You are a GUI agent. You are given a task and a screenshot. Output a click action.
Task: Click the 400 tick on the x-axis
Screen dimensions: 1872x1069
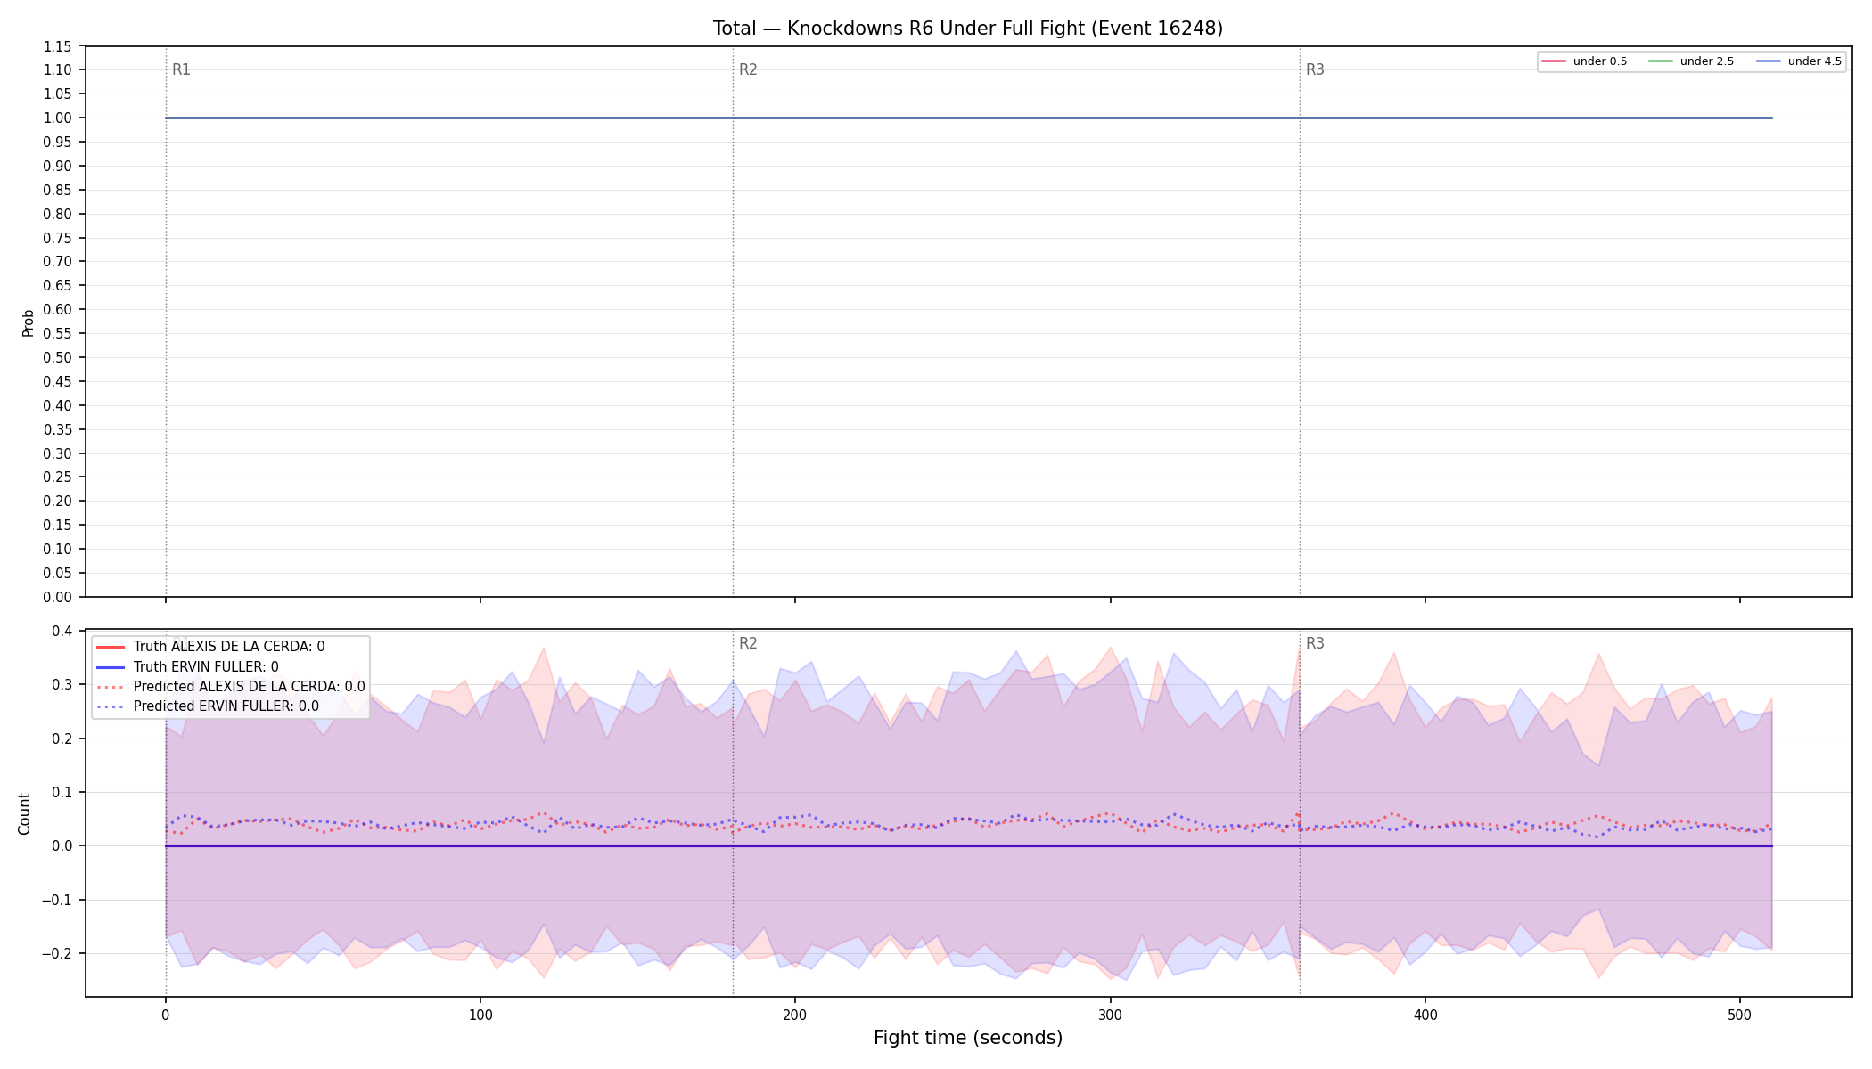(1425, 1015)
